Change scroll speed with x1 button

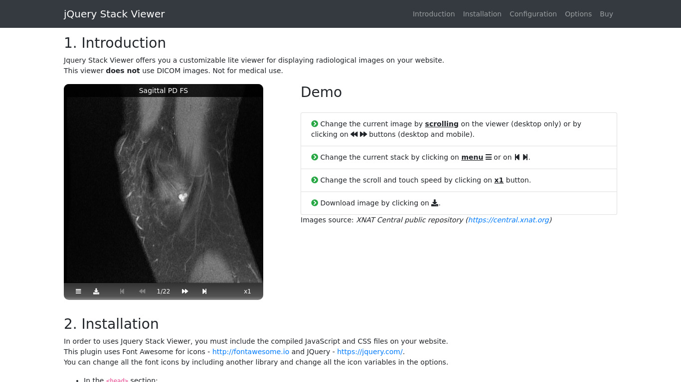(247, 291)
